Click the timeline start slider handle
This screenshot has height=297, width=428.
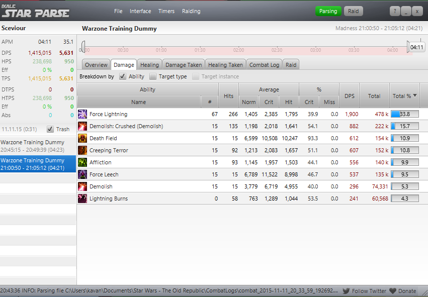(83, 47)
